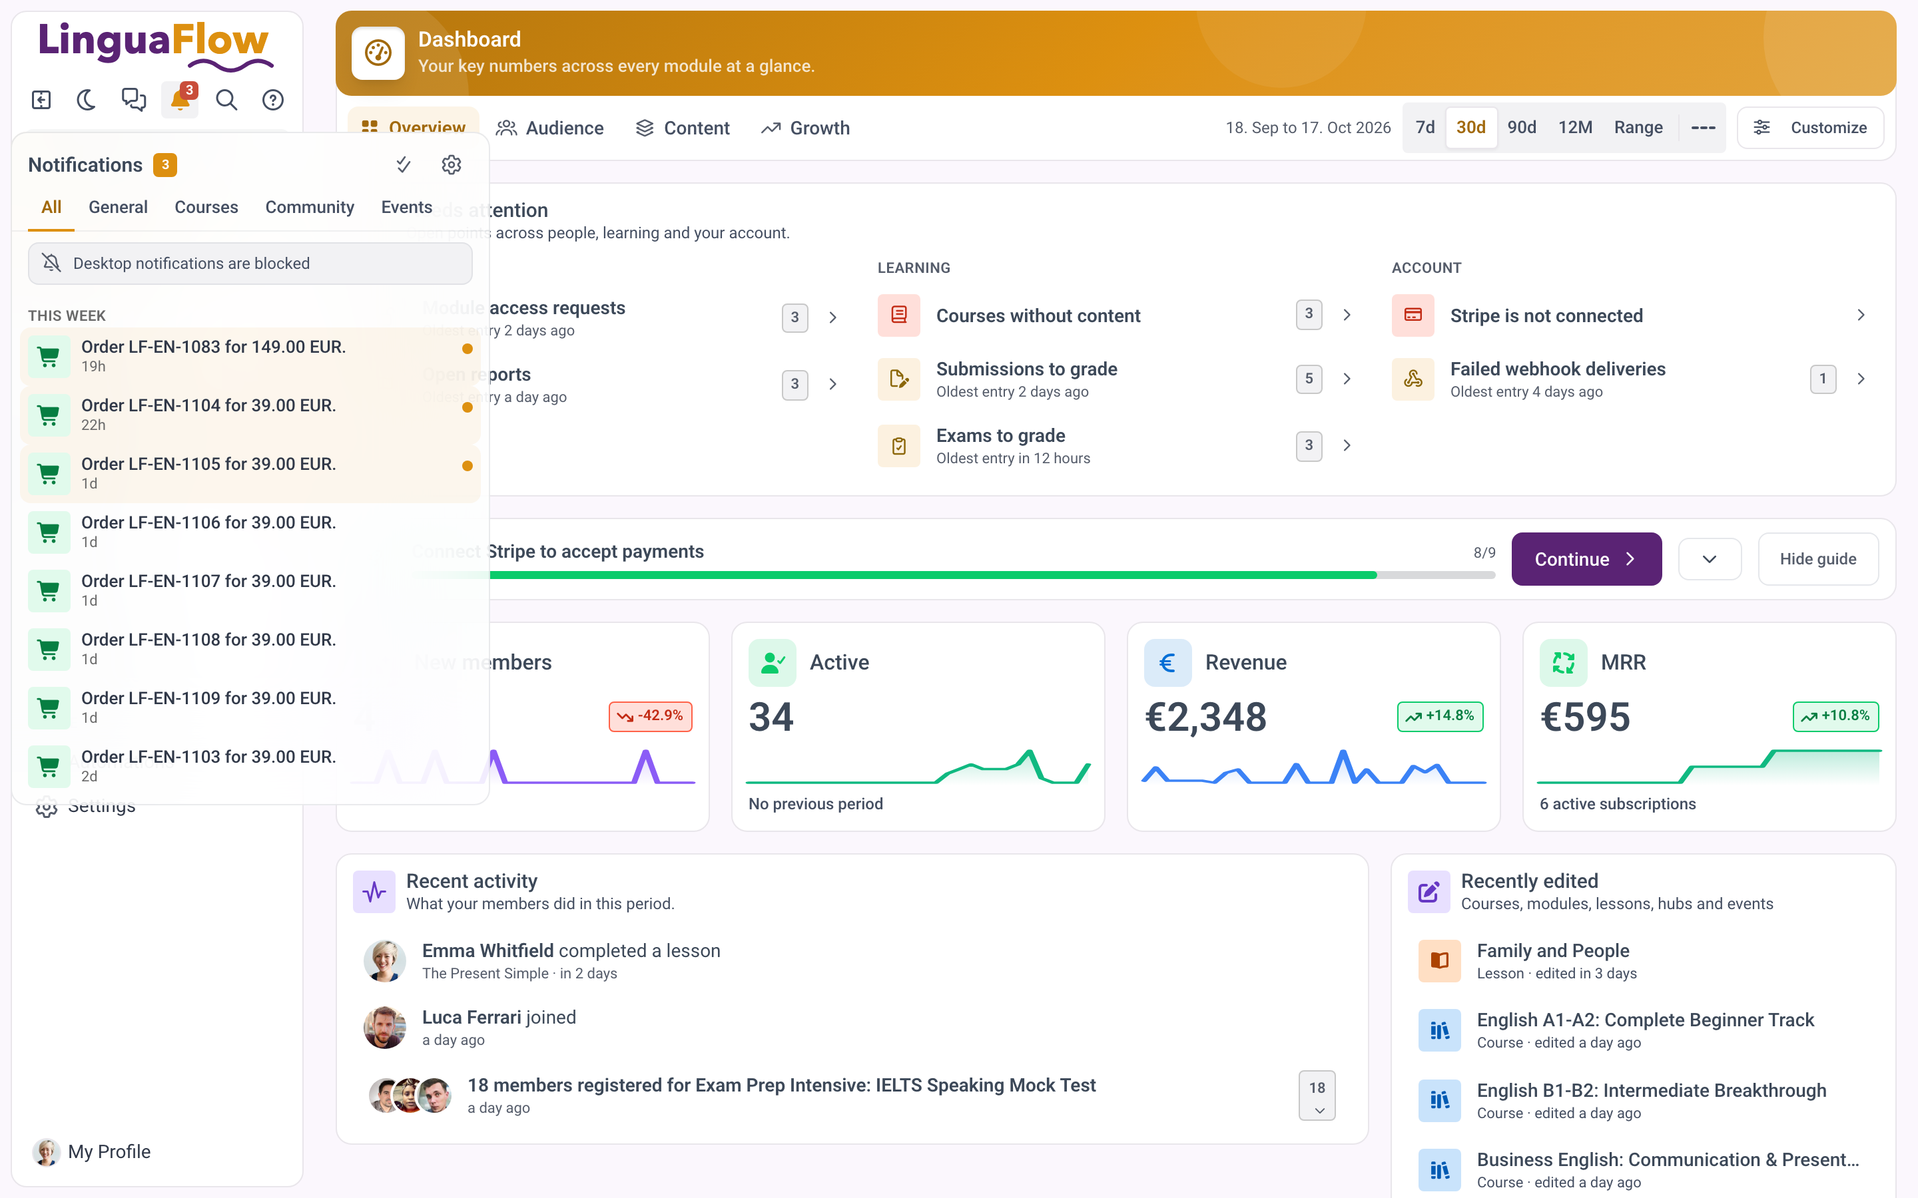Viewport: 1918px width, 1198px height.
Task: Click the Dashboard gauge icon in header
Action: (x=378, y=53)
